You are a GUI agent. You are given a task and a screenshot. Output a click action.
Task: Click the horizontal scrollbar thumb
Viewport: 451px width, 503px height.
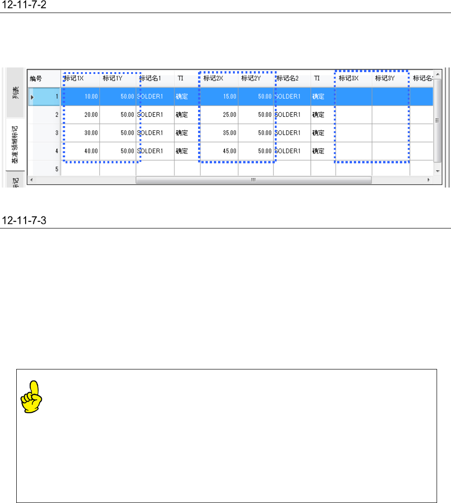pos(253,180)
